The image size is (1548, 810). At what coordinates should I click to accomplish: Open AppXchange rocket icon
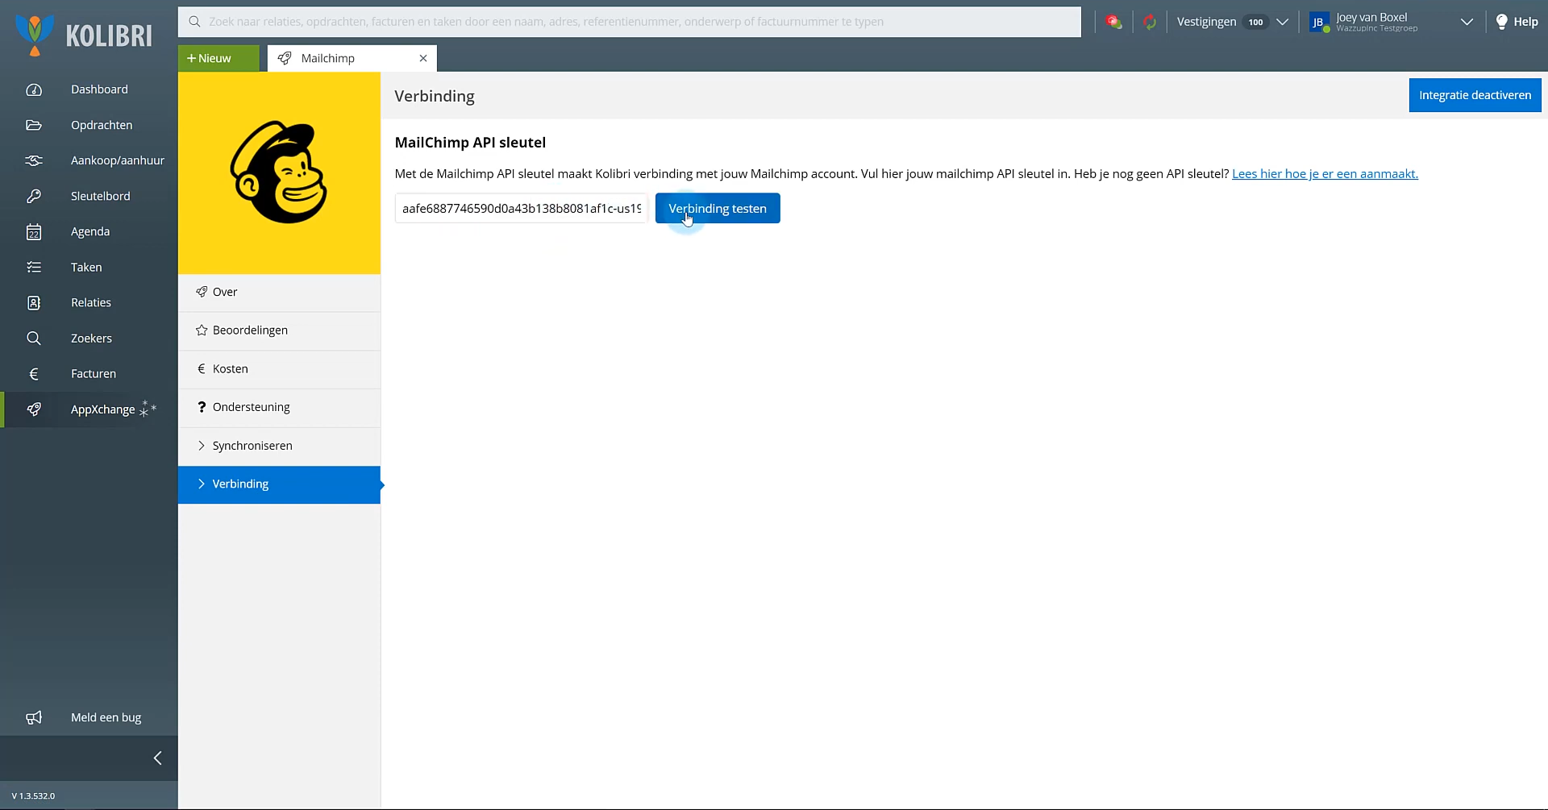pos(34,409)
